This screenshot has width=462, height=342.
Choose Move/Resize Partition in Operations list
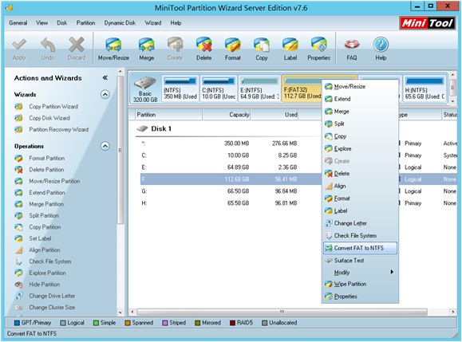click(x=54, y=181)
